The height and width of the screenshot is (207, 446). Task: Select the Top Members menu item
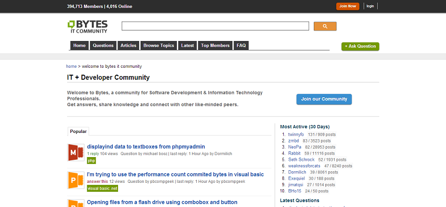(215, 46)
